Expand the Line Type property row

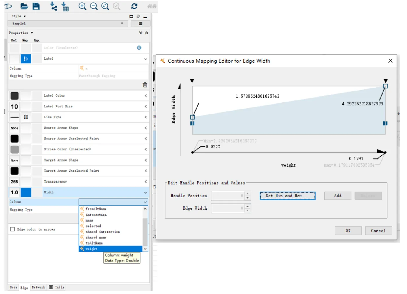click(x=146, y=117)
